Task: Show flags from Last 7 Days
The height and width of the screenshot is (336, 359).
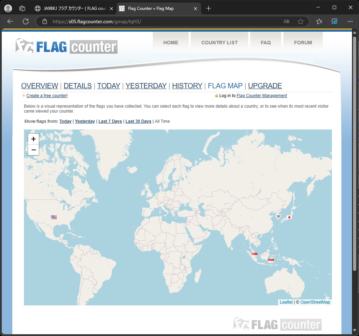Action: click(110, 121)
